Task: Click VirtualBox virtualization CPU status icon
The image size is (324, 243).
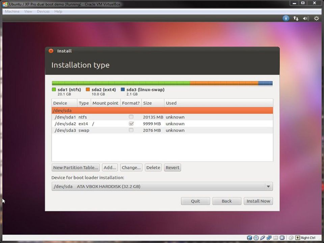Action: pos(282,238)
